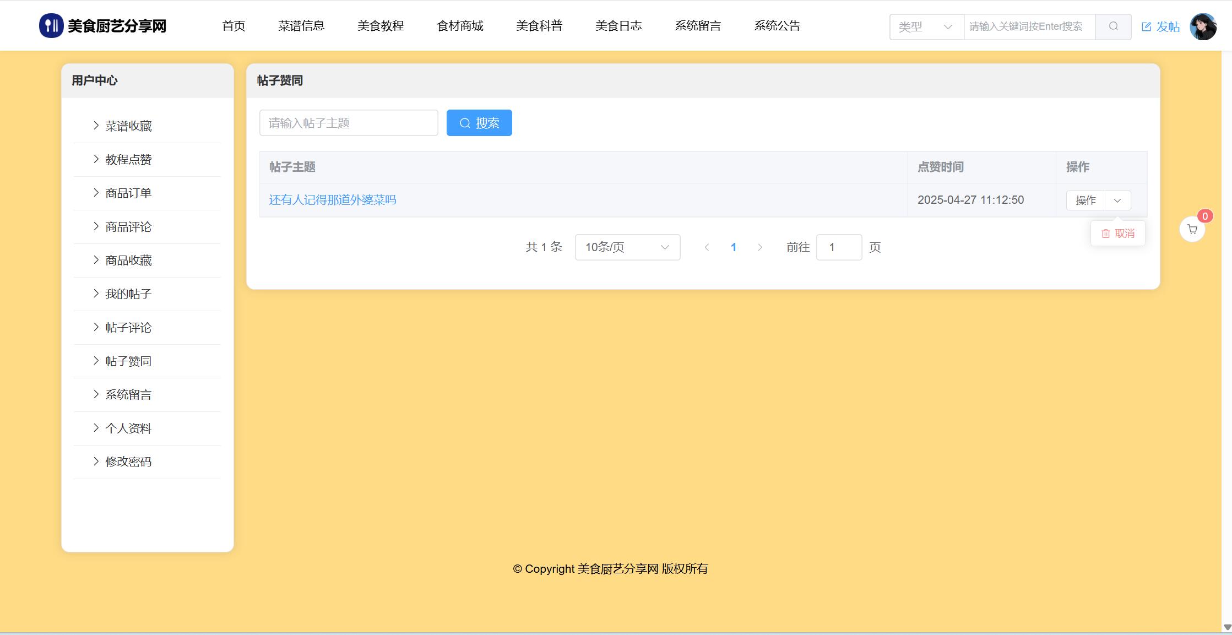Open 菜谱信息 in top navigation
1232x635 pixels.
(301, 26)
